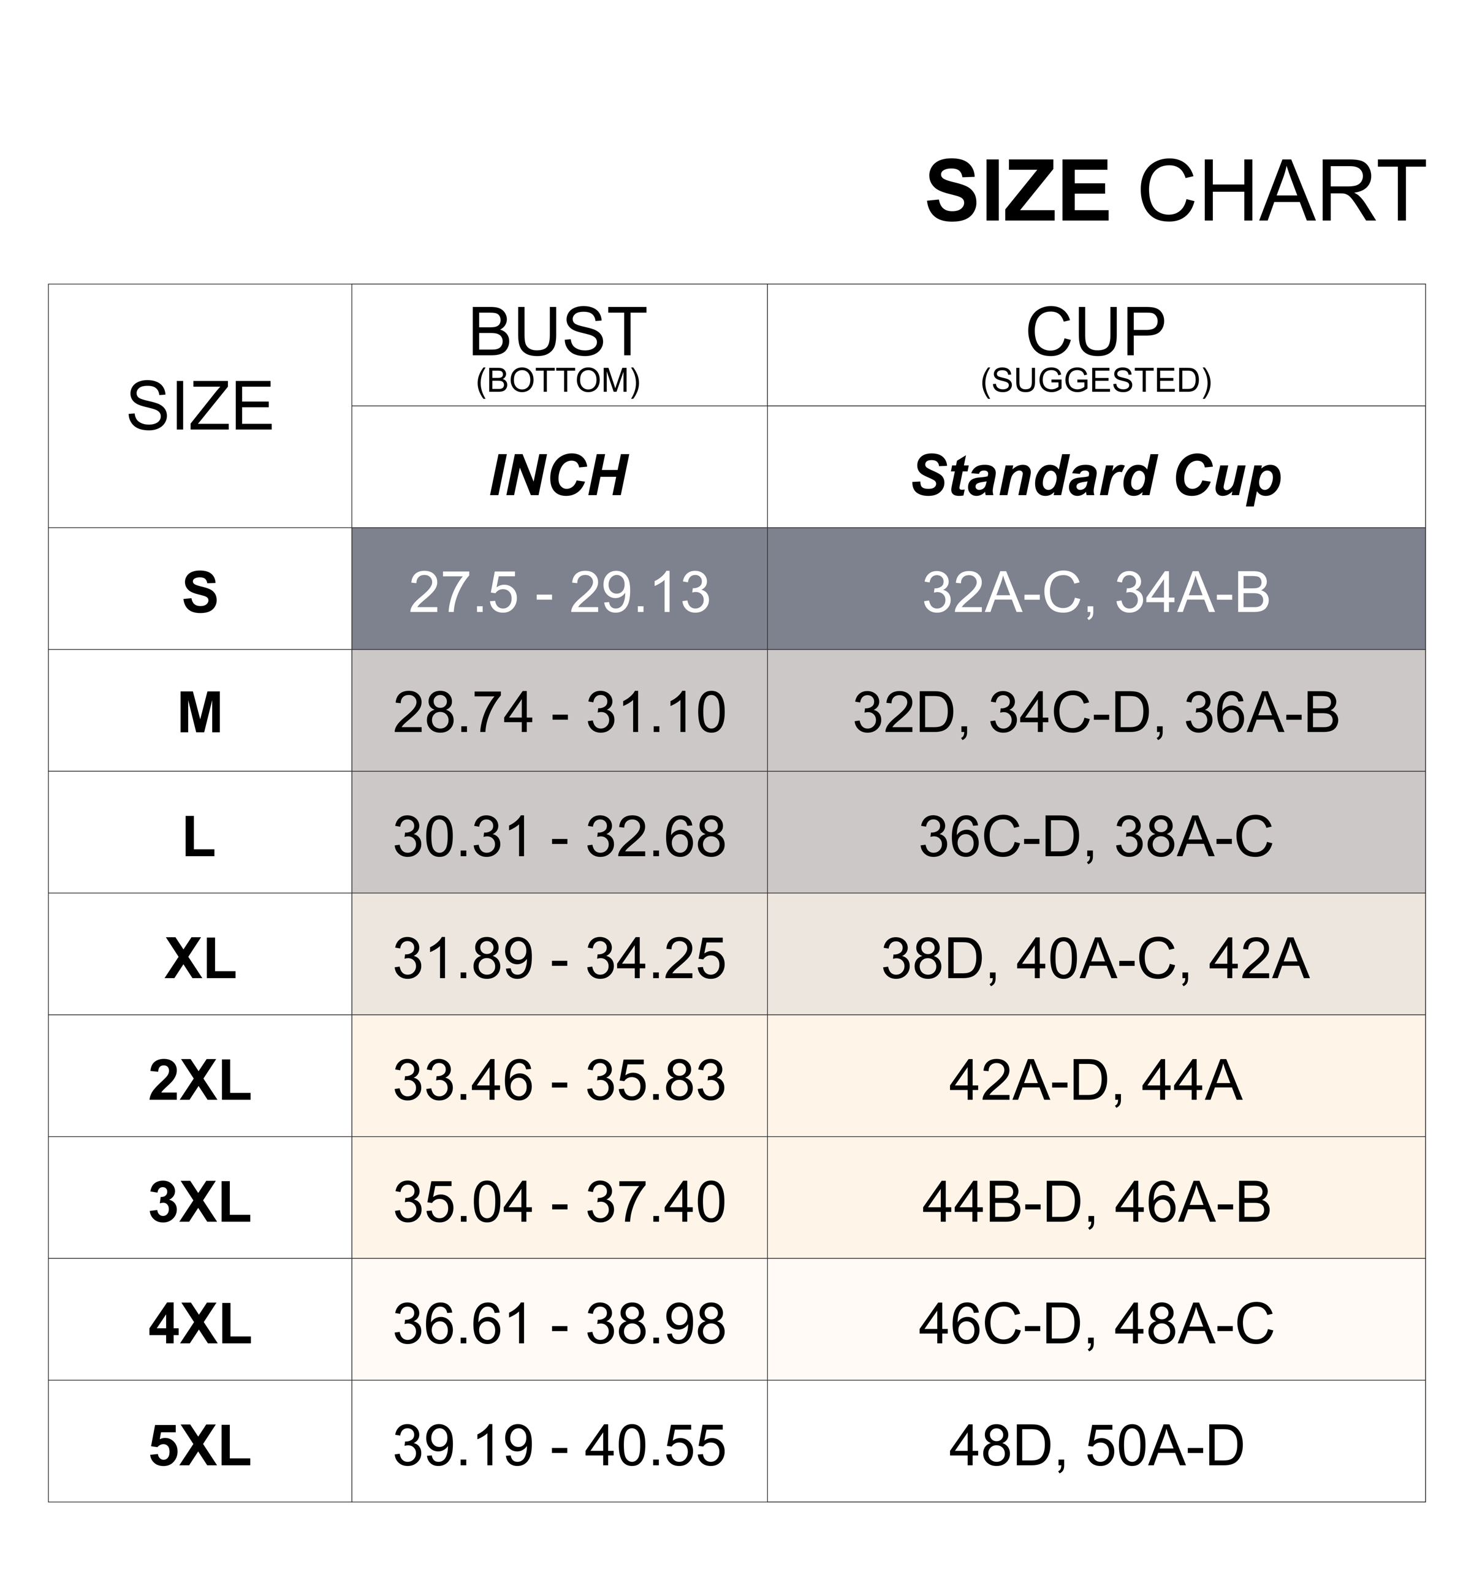This screenshot has height=1569, width=1474.
Task: Select the 32A-C, 34A-B cup cell
Action: (x=1096, y=589)
